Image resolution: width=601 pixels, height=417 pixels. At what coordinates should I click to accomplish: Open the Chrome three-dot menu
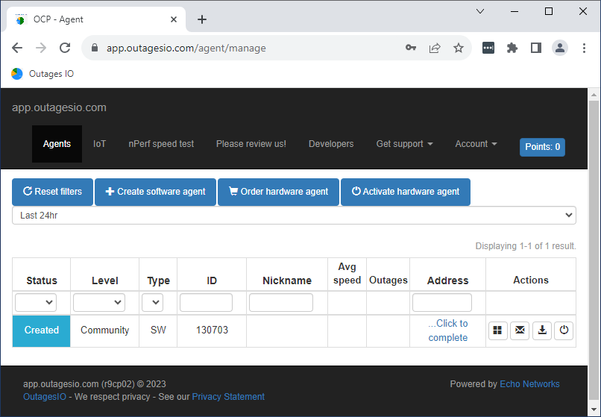click(x=584, y=48)
